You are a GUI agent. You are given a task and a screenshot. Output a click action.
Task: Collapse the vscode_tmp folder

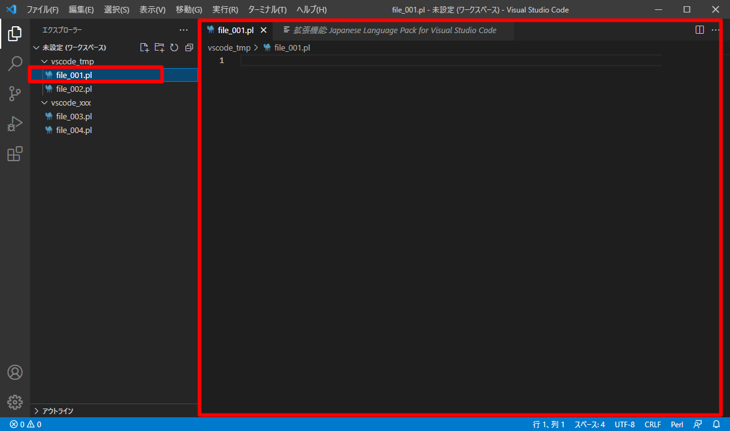[x=72, y=61]
